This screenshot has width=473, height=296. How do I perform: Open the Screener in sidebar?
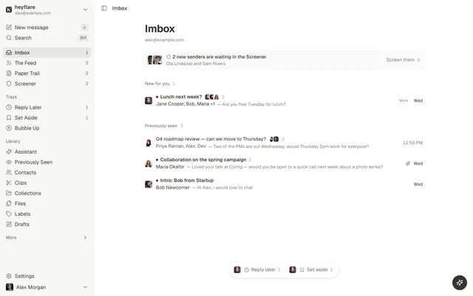click(47, 84)
